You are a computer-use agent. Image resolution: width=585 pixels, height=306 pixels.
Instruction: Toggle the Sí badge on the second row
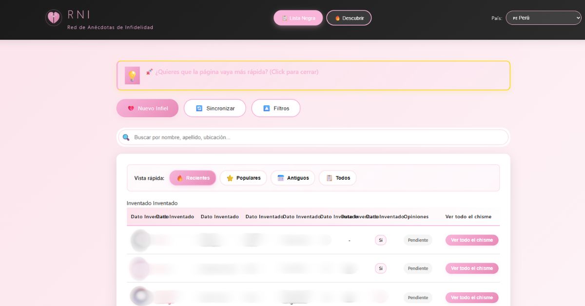[380, 268]
